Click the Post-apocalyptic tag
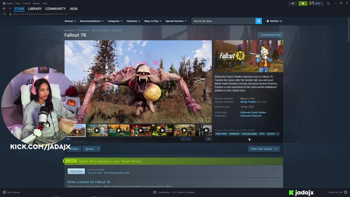This screenshot has width=350, height=197. coord(249,134)
